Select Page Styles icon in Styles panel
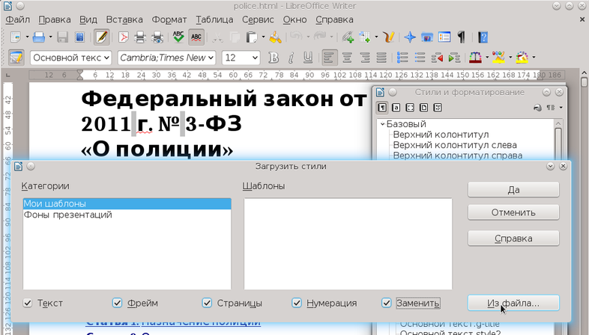589x335 pixels. pos(423,108)
